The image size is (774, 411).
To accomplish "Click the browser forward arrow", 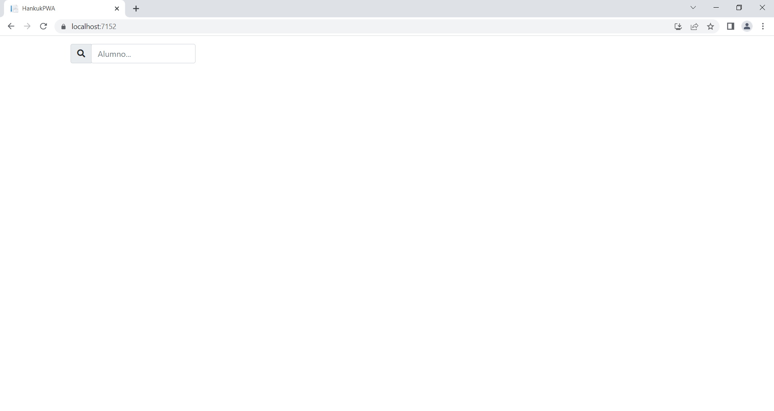I will tap(27, 27).
